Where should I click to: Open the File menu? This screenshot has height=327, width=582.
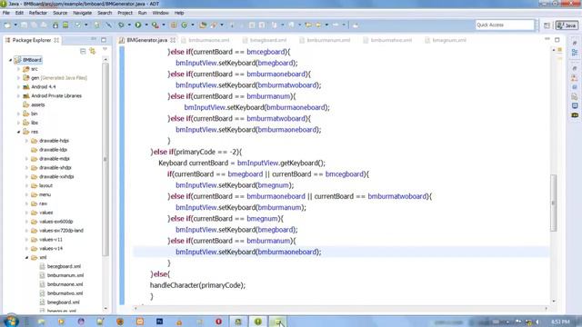click(x=6, y=13)
